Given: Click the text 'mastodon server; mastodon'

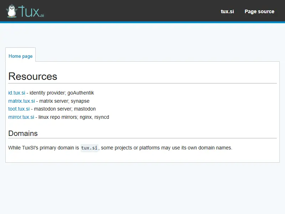Looking at the screenshot, I should coord(65,109).
